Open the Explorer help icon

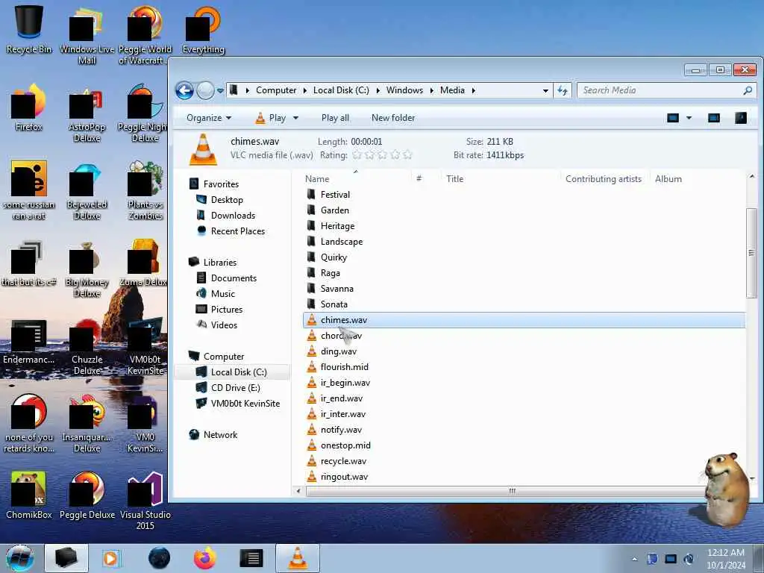pos(741,118)
